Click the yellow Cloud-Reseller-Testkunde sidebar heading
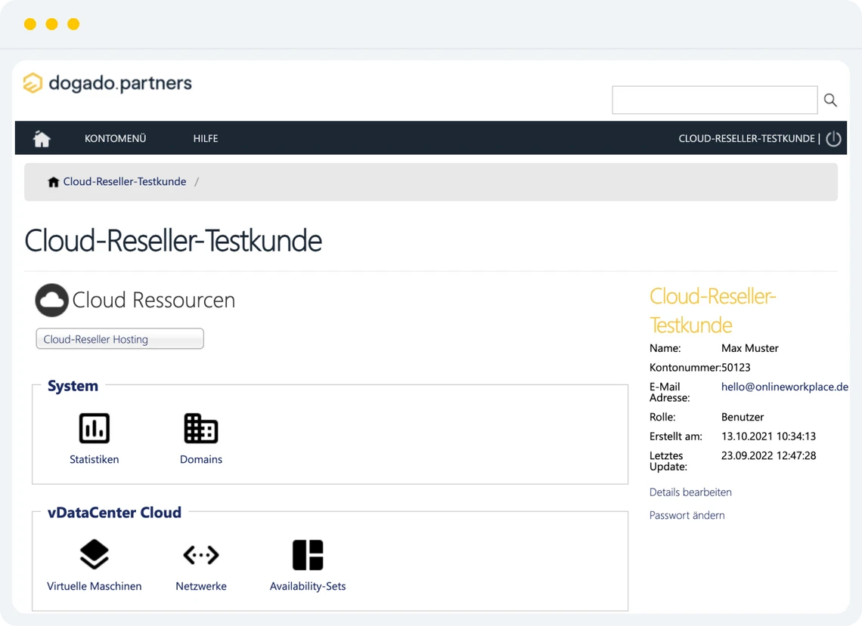The width and height of the screenshot is (862, 626). coord(712,311)
